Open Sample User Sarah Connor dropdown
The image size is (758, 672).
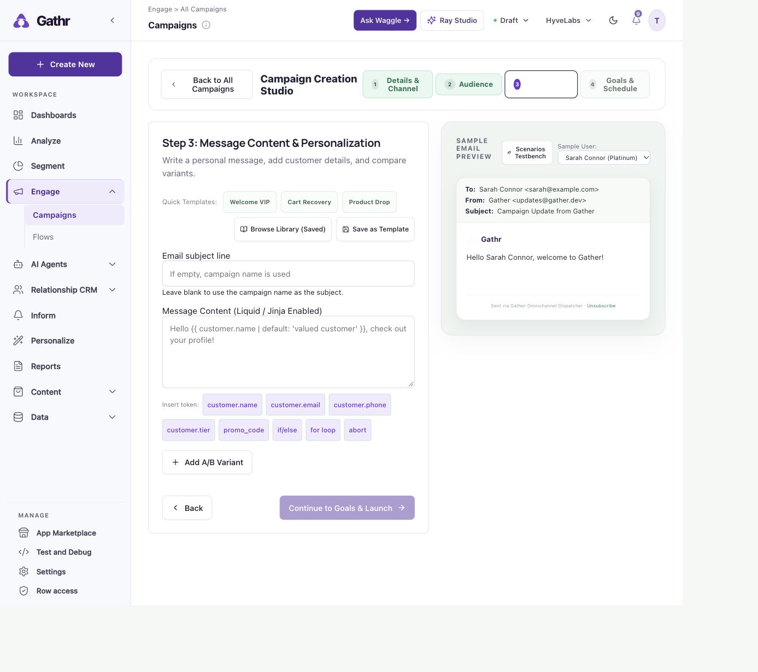[604, 158]
